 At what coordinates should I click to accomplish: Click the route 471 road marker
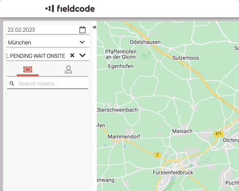point(218,134)
